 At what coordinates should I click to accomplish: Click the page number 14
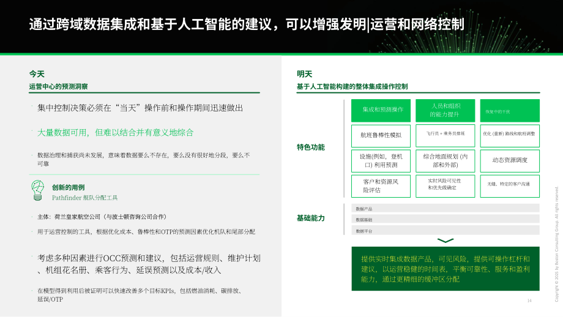click(529, 300)
